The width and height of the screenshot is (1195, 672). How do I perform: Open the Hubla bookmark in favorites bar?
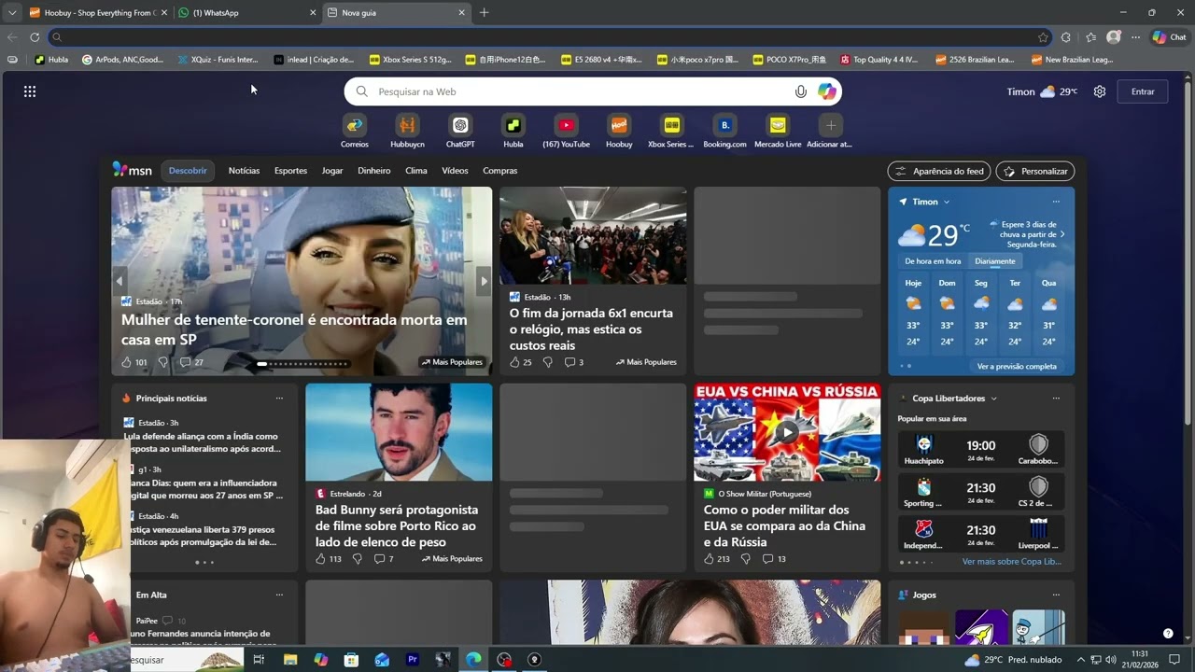(51, 60)
